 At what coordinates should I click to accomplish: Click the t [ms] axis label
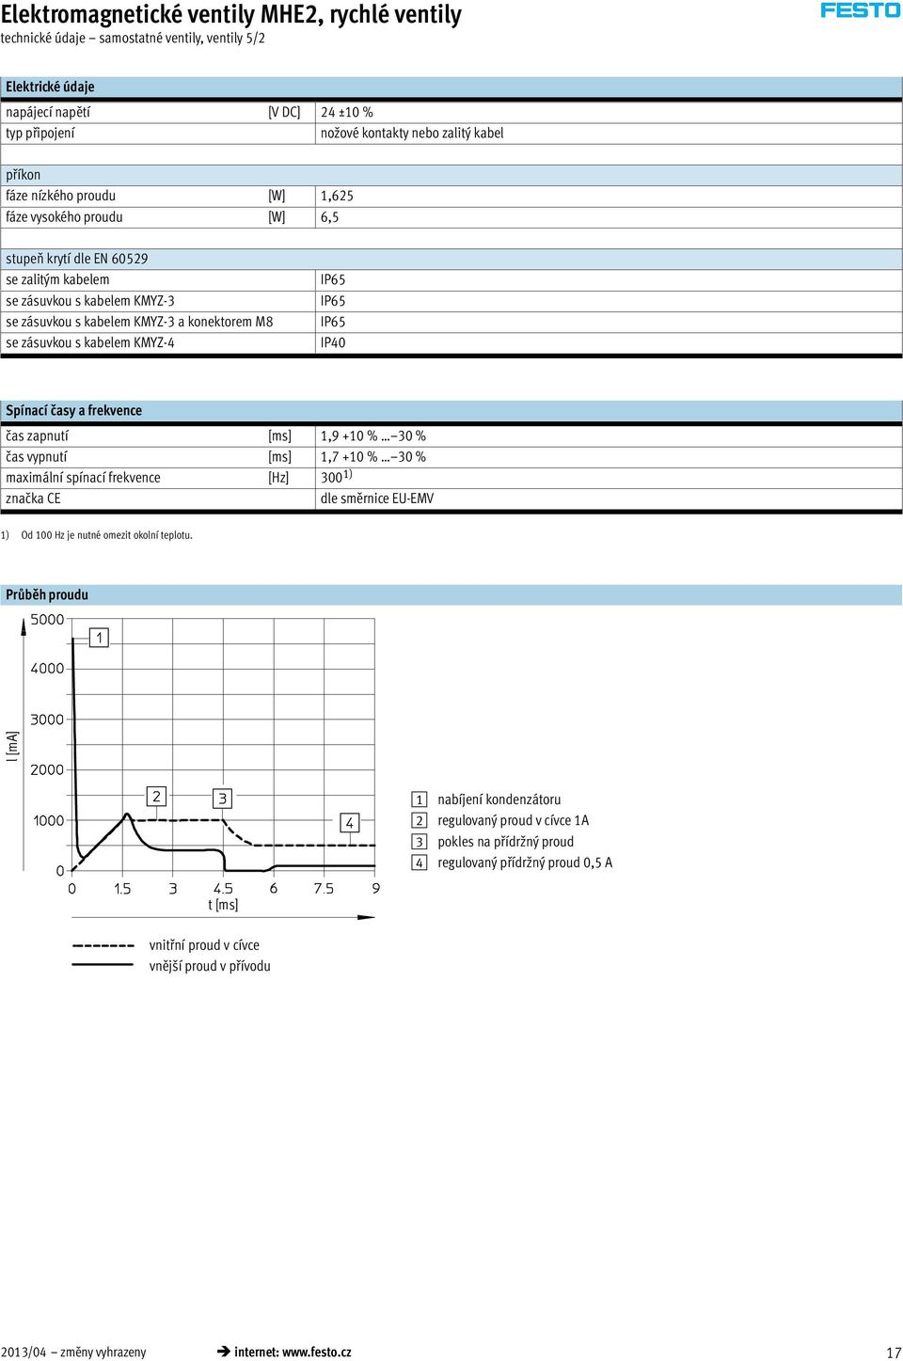(223, 905)
